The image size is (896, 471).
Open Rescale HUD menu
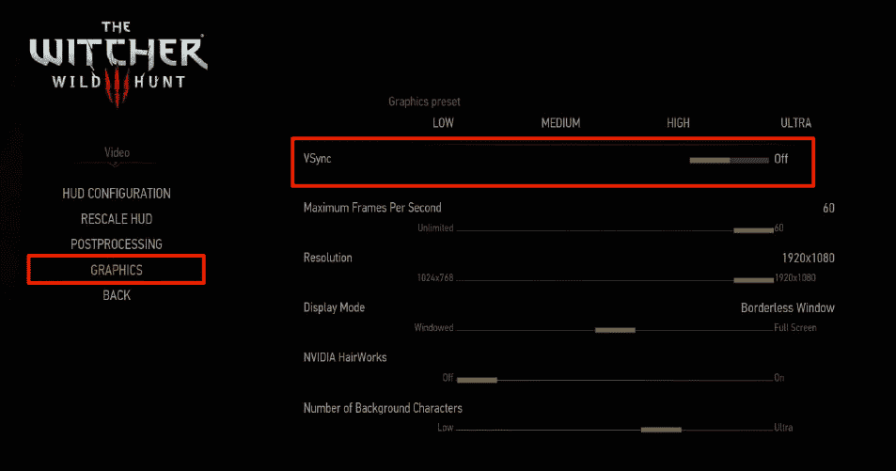[x=117, y=219]
